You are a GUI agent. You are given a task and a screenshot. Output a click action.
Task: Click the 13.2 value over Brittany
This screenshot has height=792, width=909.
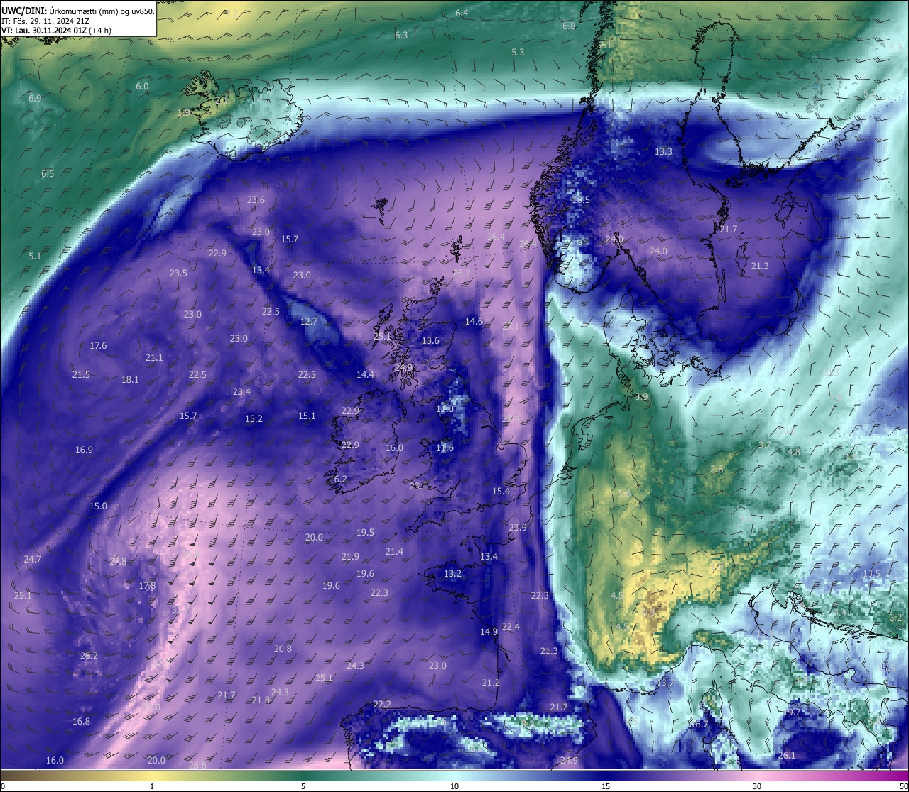point(452,574)
